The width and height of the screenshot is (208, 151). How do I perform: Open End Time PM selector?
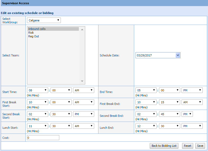[x=192, y=90]
